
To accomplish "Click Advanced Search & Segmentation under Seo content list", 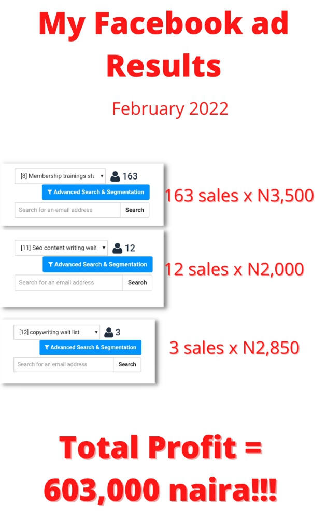I will click(97, 265).
